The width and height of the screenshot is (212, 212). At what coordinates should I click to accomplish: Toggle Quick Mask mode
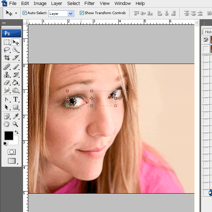point(12,152)
